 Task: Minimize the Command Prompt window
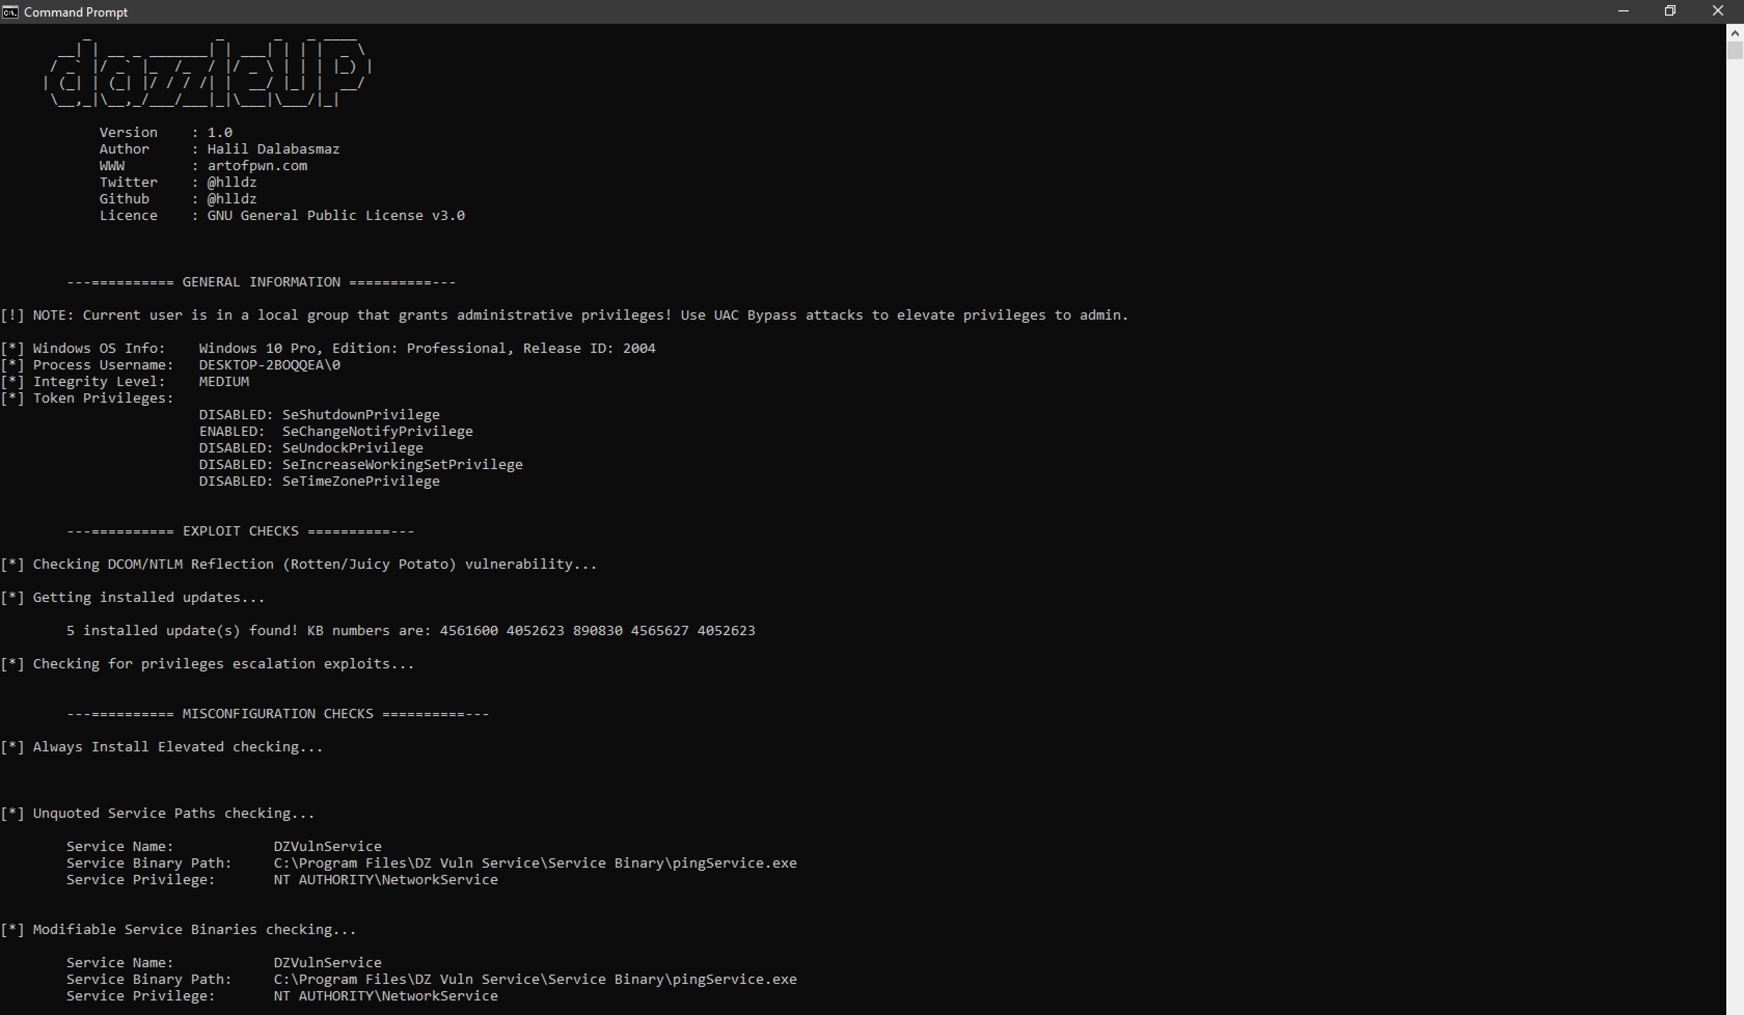pyautogui.click(x=1623, y=11)
